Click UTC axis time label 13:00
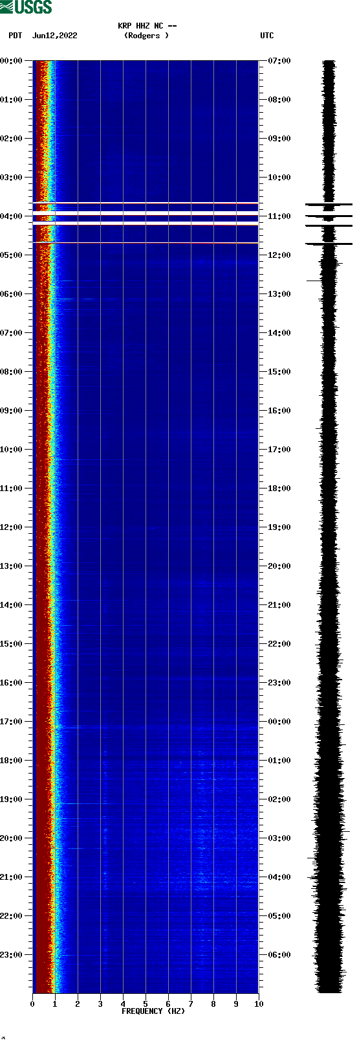 click(279, 294)
